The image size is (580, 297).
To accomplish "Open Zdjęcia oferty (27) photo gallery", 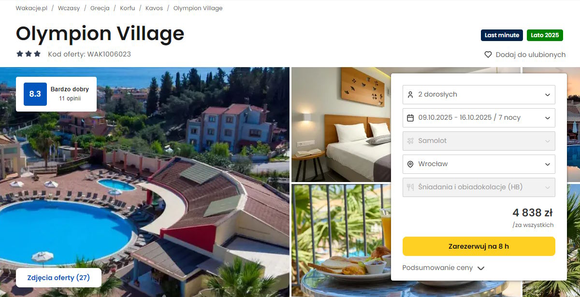I will (x=58, y=278).
